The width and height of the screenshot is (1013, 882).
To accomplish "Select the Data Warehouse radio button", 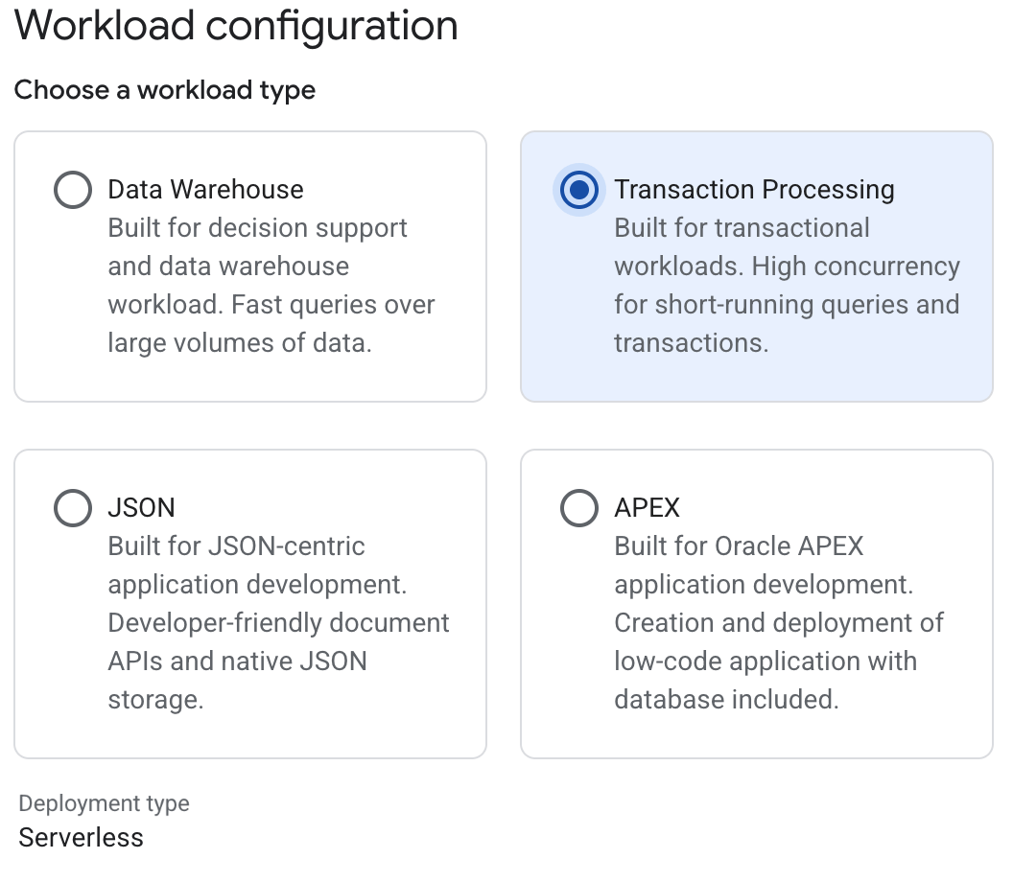I will click(72, 189).
